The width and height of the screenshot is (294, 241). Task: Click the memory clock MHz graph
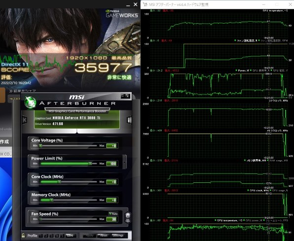point(219,145)
